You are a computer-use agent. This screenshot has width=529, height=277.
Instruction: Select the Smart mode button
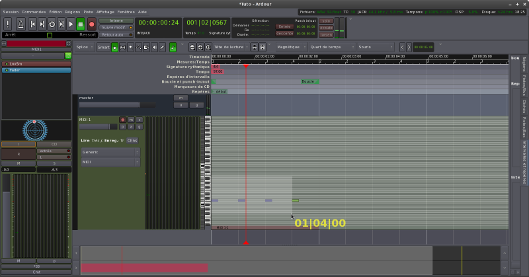tap(103, 47)
